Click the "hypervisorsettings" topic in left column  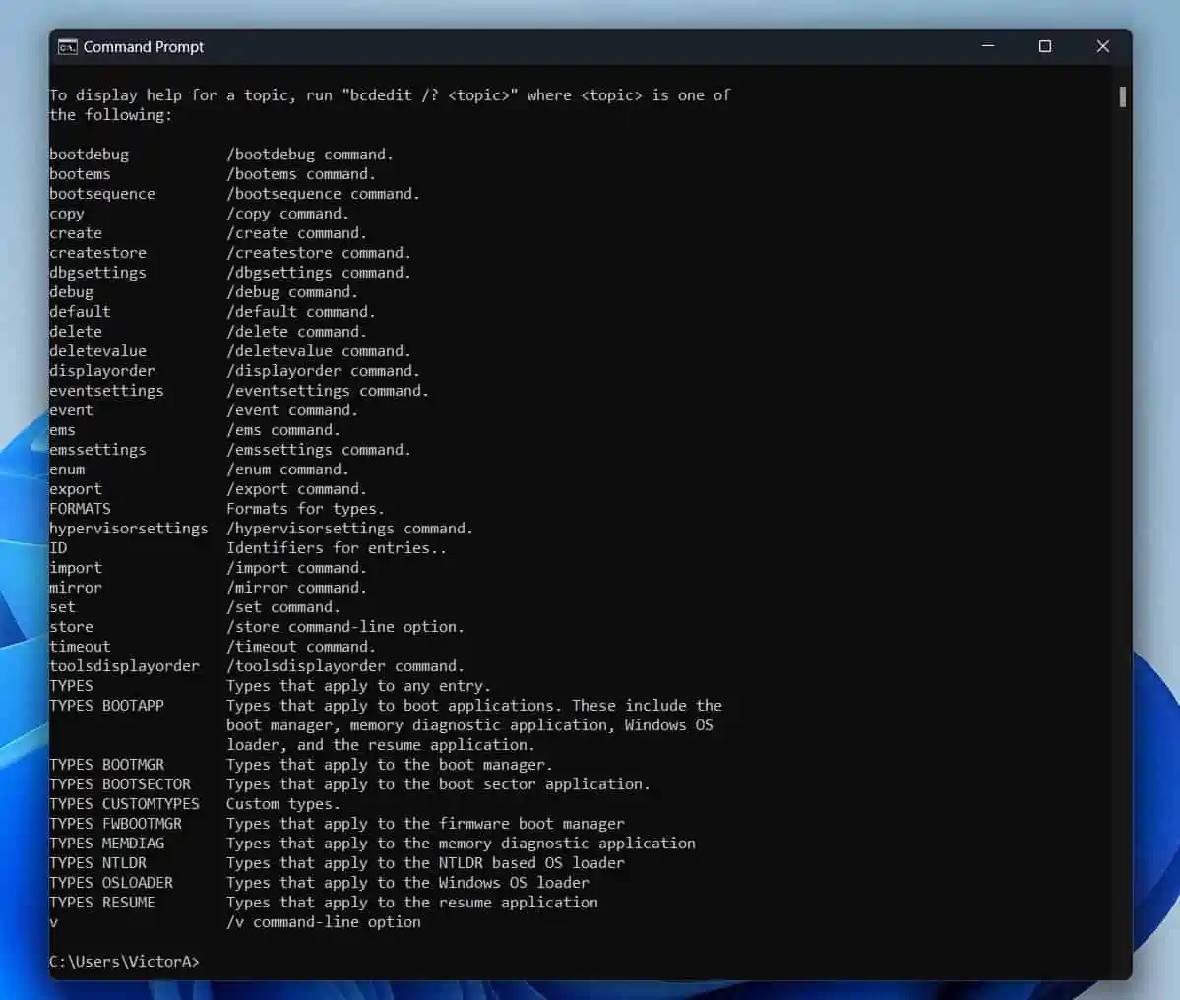click(x=129, y=529)
